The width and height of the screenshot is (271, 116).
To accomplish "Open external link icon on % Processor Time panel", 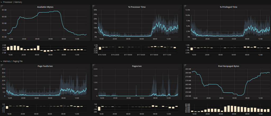I will 93,6.
